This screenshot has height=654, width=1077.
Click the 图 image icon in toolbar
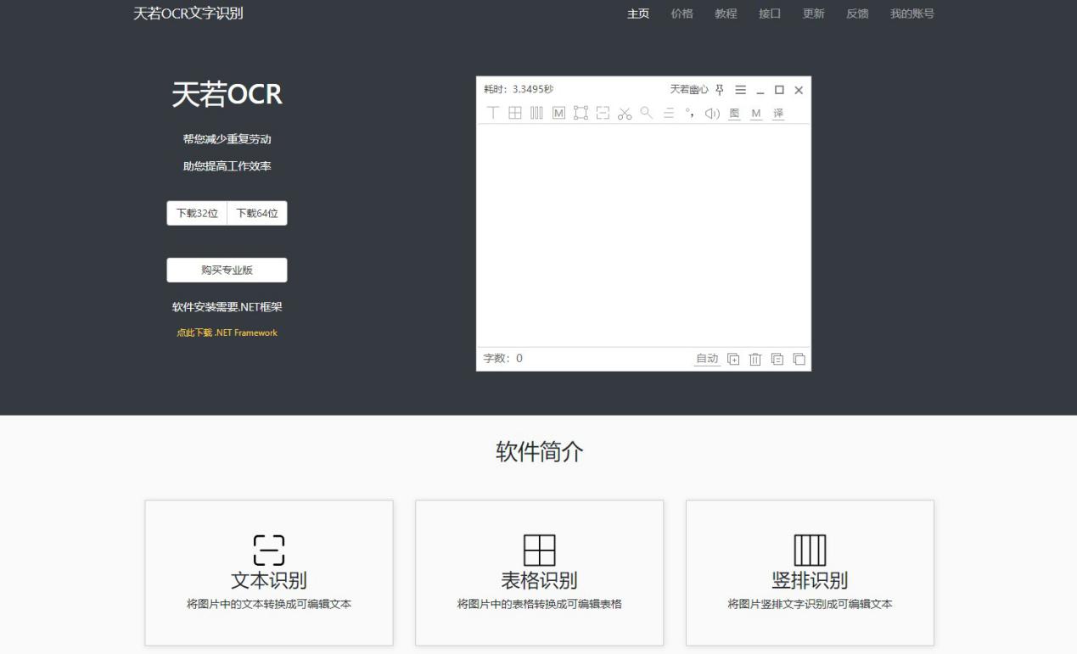point(733,111)
